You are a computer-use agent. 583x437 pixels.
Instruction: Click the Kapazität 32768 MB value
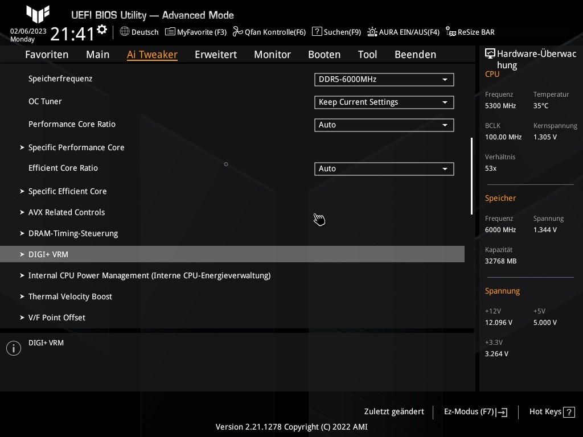pos(501,261)
